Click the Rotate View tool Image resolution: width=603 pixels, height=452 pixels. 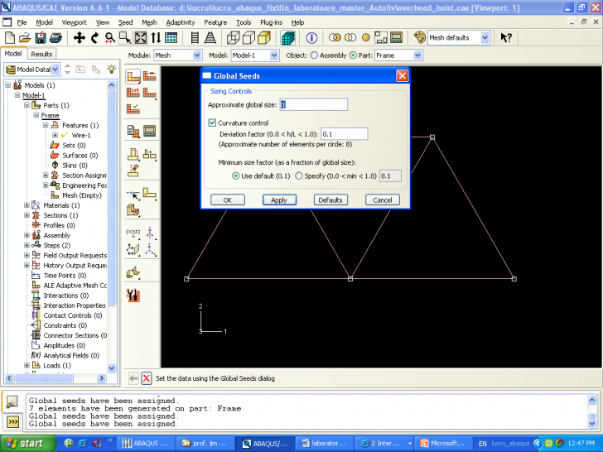click(95, 38)
